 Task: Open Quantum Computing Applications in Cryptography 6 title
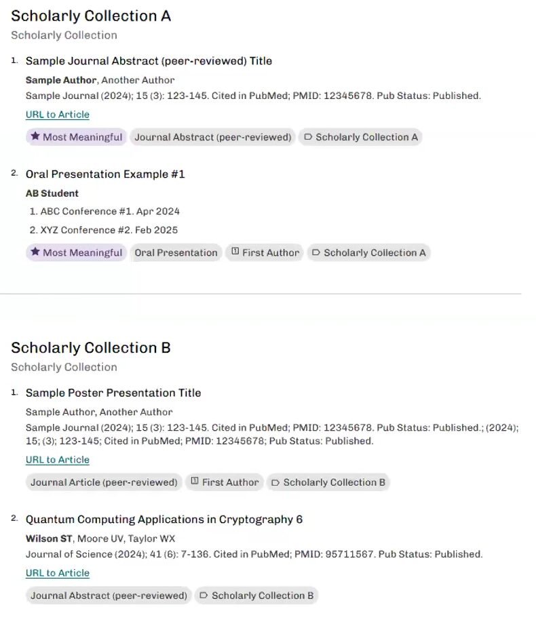point(164,520)
